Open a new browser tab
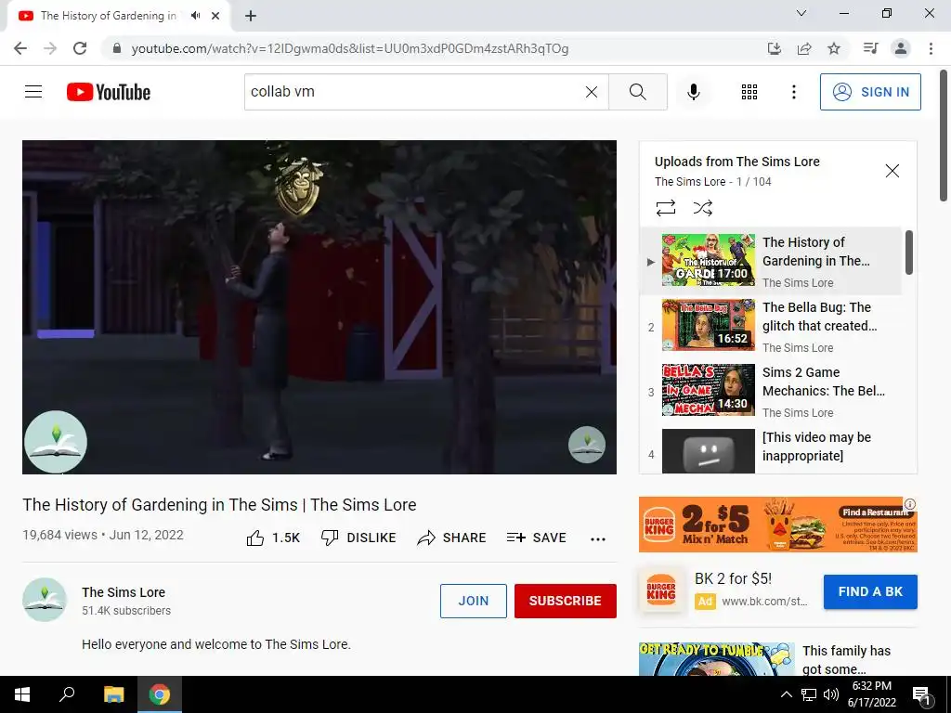The width and height of the screenshot is (951, 713). [x=251, y=17]
